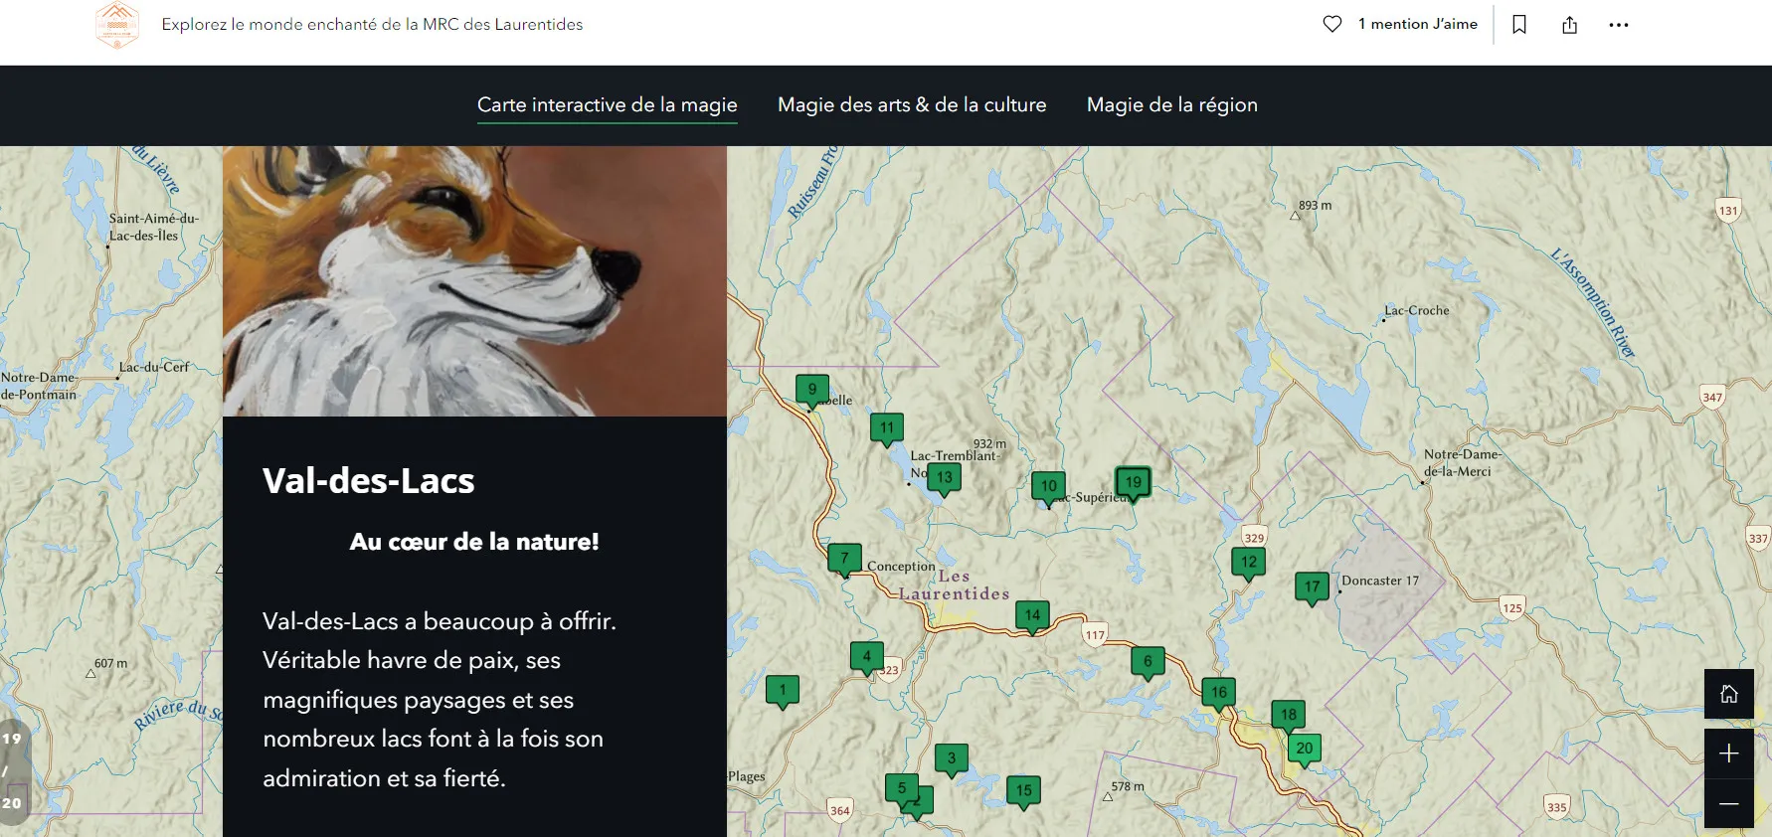Click the 19 / 20 slide counter
Viewport: 1772px width, 837px height.
[12, 770]
